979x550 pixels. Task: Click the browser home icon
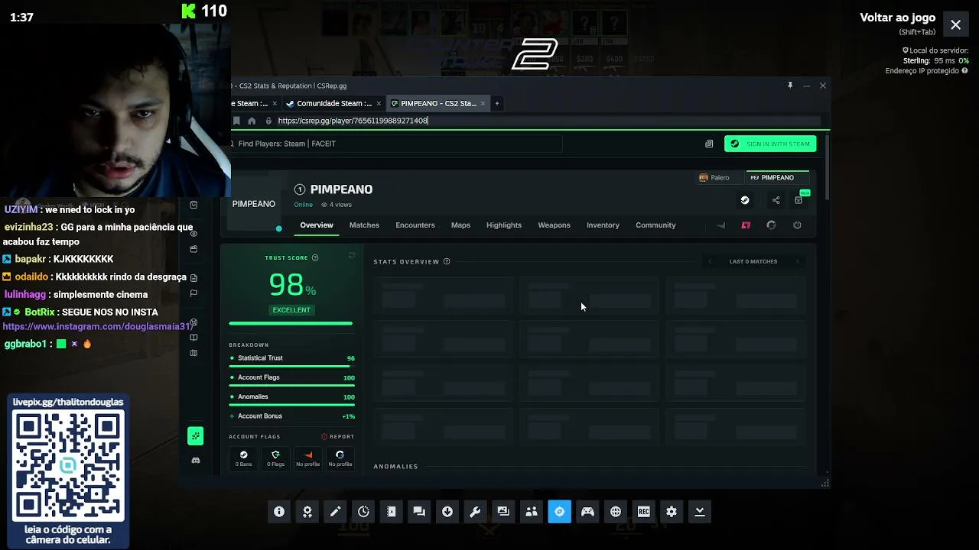[252, 121]
